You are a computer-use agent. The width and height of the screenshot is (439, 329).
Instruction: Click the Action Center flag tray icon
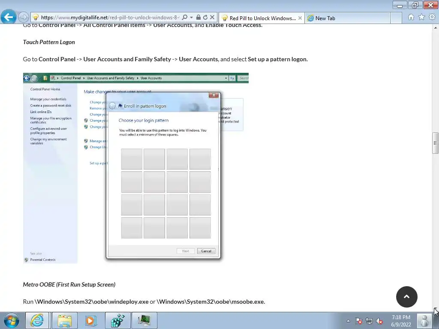click(359, 321)
